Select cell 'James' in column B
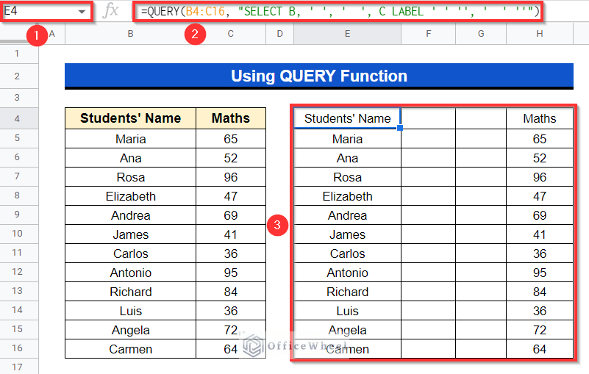The width and height of the screenshot is (589, 374). [x=130, y=234]
